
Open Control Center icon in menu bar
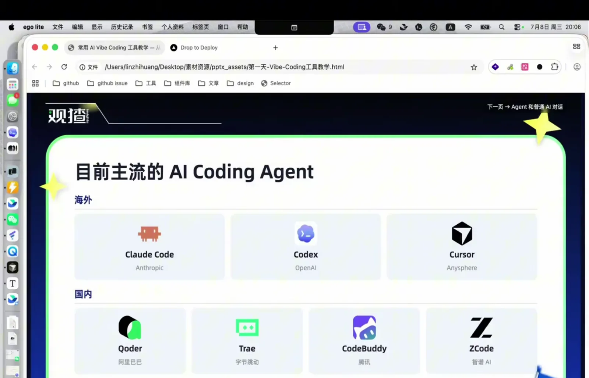click(x=518, y=27)
